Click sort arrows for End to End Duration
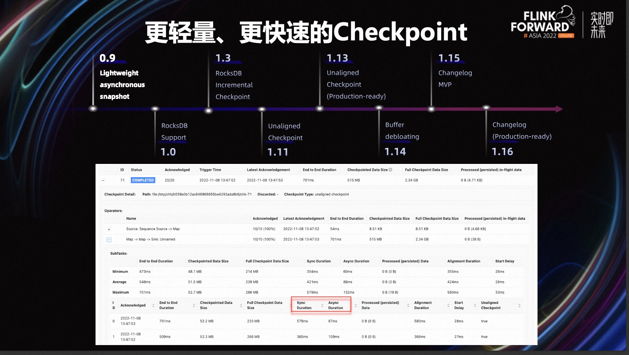Image resolution: width=629 pixels, height=355 pixels. (194, 305)
